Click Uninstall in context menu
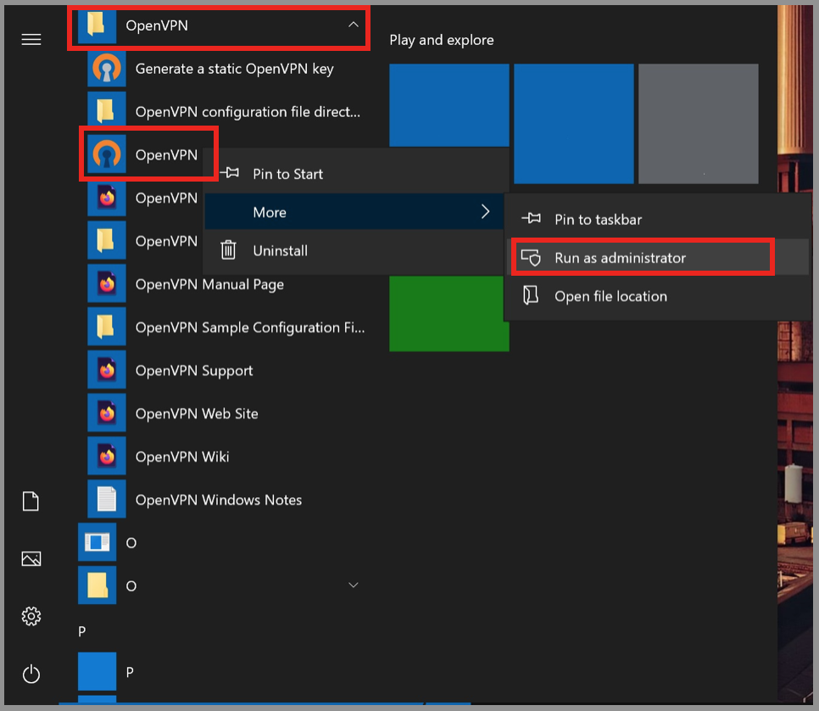 click(x=280, y=250)
